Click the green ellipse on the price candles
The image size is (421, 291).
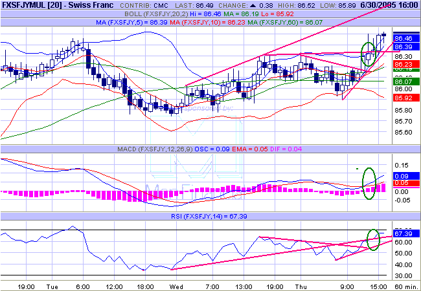(368, 52)
